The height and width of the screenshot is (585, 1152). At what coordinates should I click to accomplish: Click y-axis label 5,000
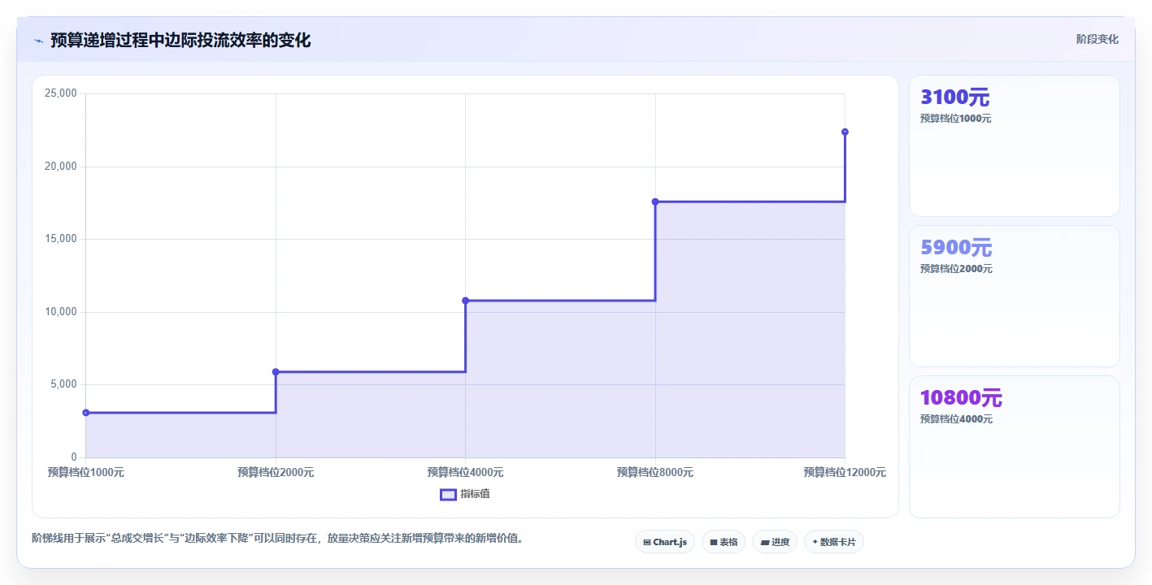coord(63,384)
